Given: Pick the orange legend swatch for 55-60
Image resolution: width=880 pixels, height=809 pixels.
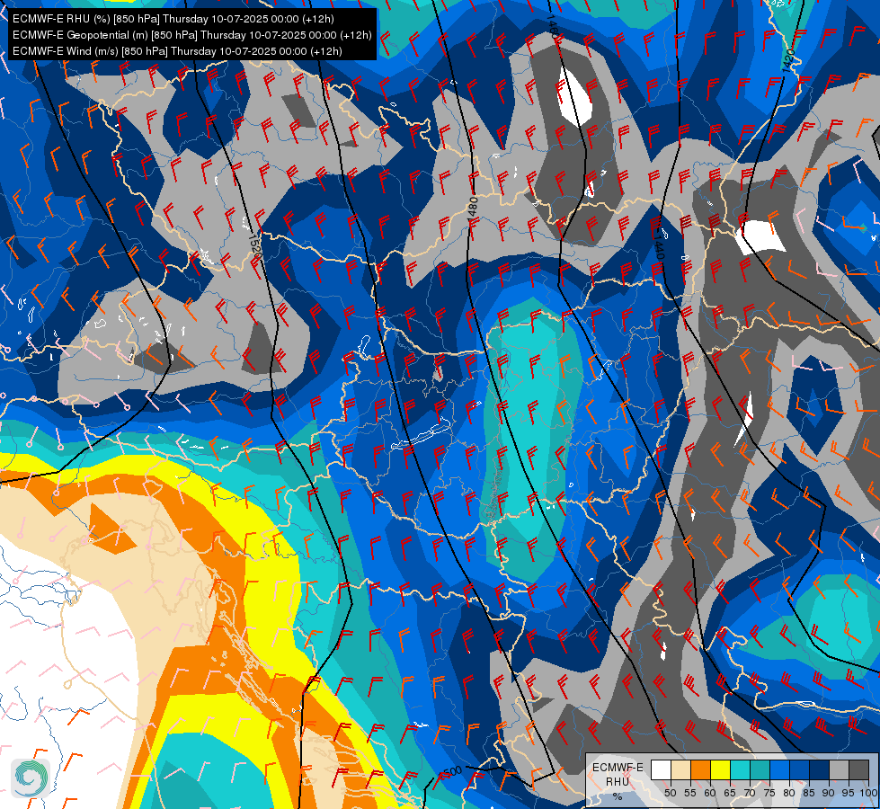Looking at the screenshot, I should point(700,769).
